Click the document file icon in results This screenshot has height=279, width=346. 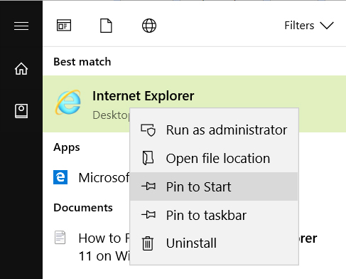[60, 237]
